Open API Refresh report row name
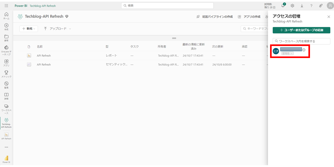334x167 pixels. coord(44,56)
